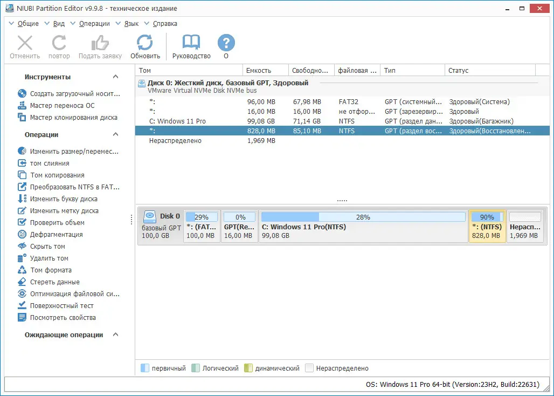Screen dimensions: 554x396
Task: Click the Проверить объем check icon
Action: click(22, 222)
